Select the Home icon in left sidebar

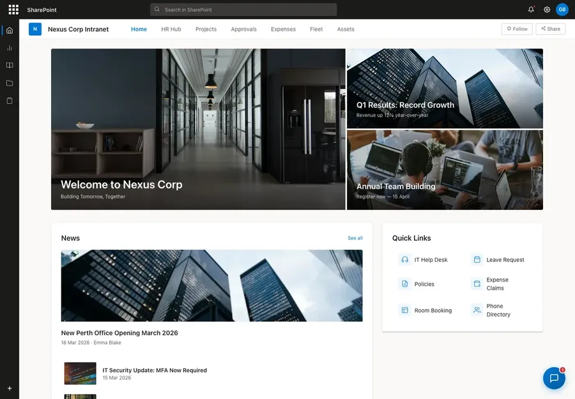click(10, 31)
